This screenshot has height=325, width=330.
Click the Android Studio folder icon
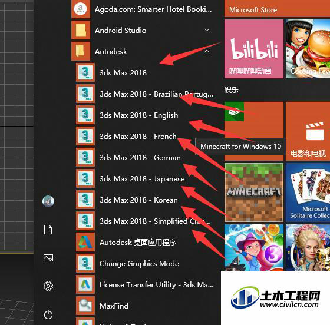[x=81, y=30]
